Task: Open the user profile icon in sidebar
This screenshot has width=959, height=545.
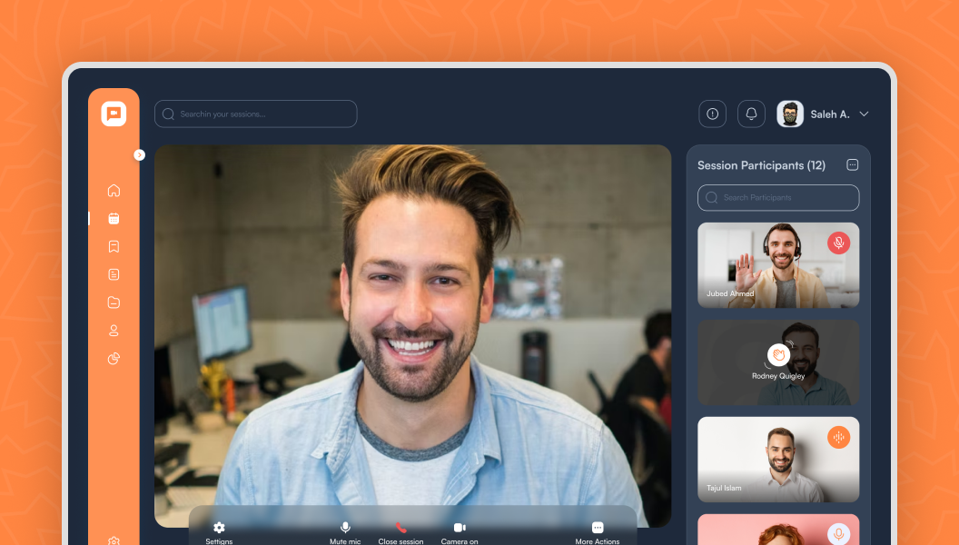Action: pyautogui.click(x=114, y=331)
